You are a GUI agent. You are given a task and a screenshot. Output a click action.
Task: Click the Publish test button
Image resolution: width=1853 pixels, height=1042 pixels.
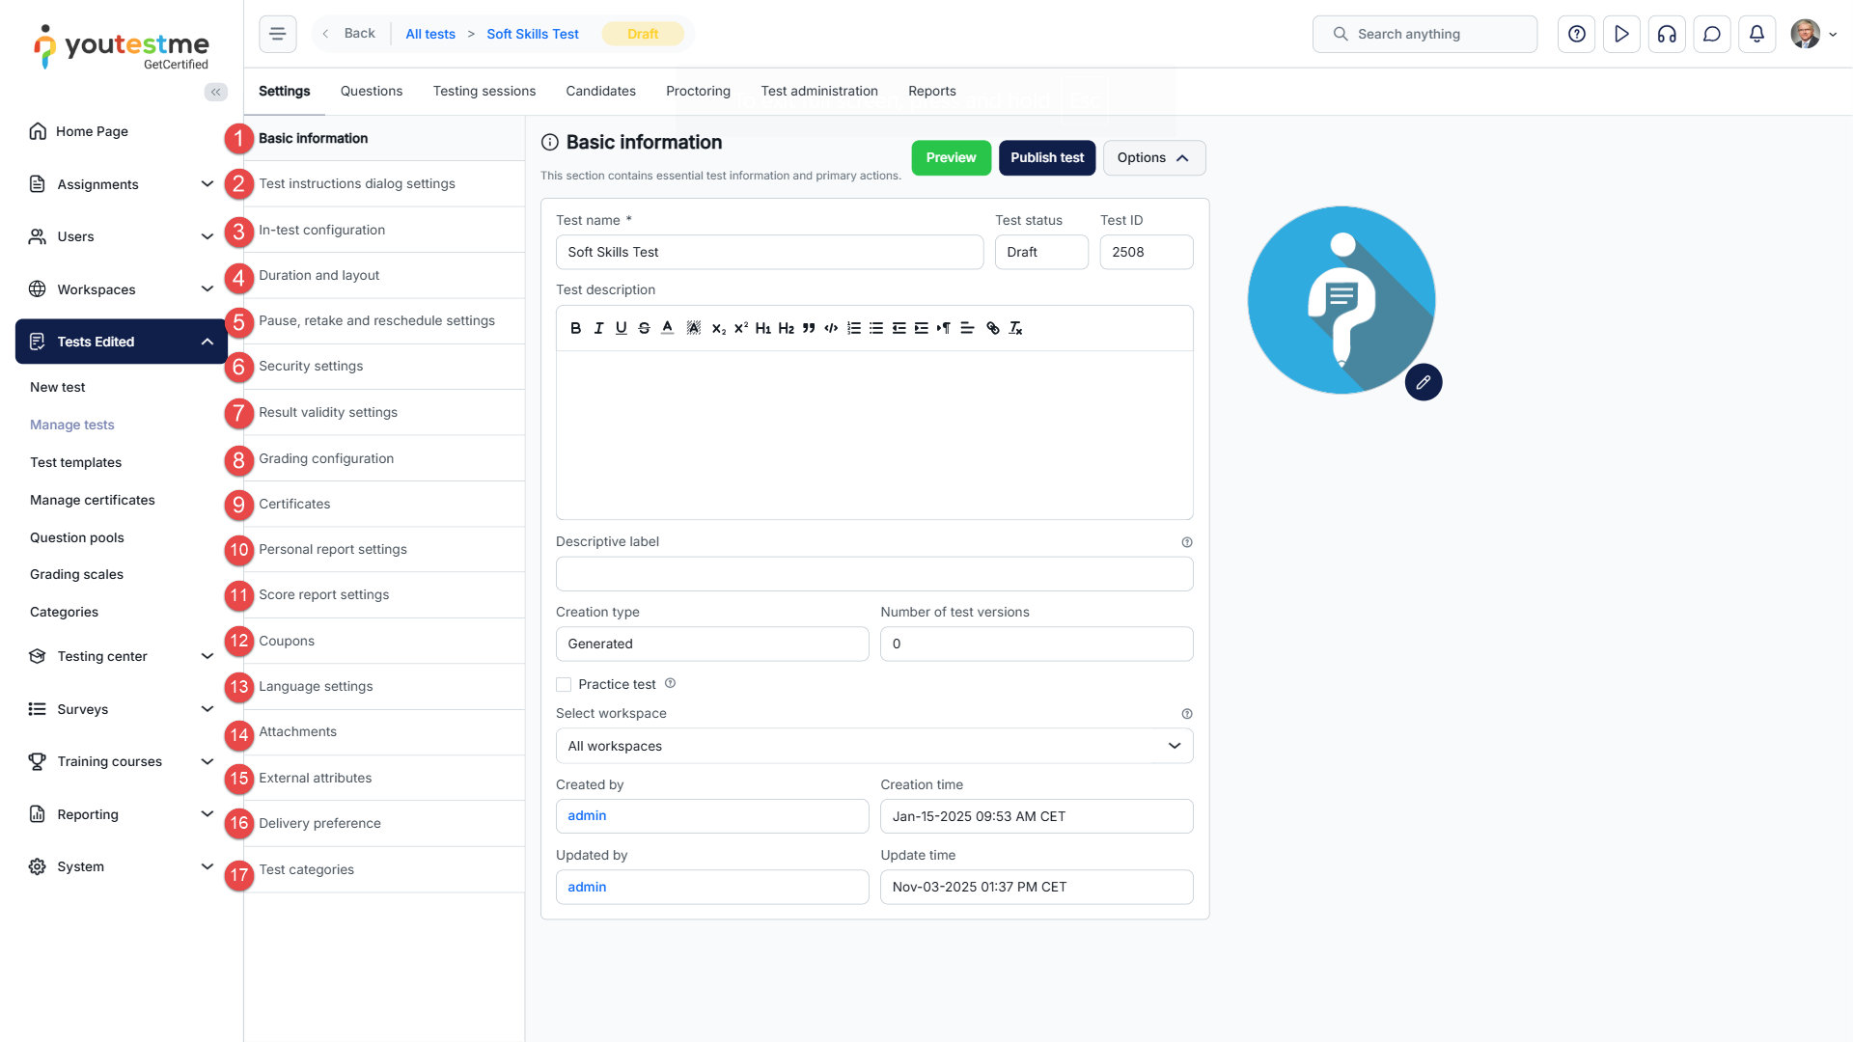pos(1046,157)
